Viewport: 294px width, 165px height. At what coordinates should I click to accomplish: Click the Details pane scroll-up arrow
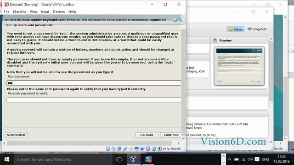point(271,39)
